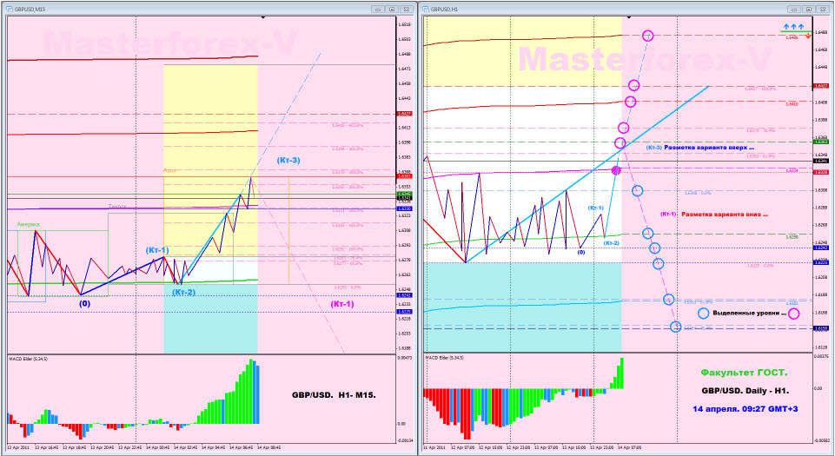Click the GBPUSD,H1 window title text
Image resolution: width=835 pixels, height=456 pixels.
(444, 10)
